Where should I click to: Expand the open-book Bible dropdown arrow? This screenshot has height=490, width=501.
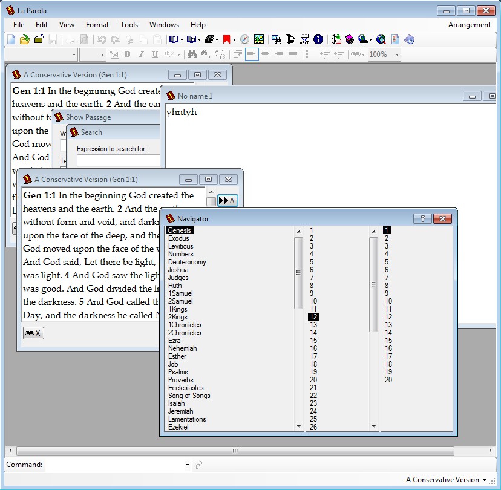182,39
